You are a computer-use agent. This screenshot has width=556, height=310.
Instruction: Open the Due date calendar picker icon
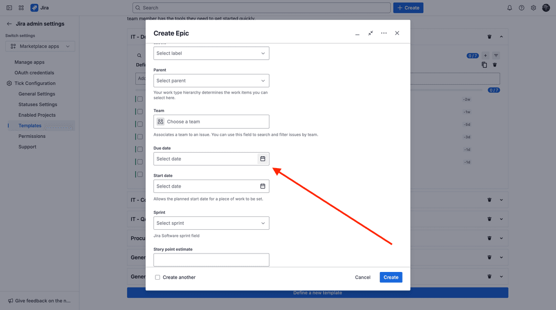pyautogui.click(x=263, y=158)
